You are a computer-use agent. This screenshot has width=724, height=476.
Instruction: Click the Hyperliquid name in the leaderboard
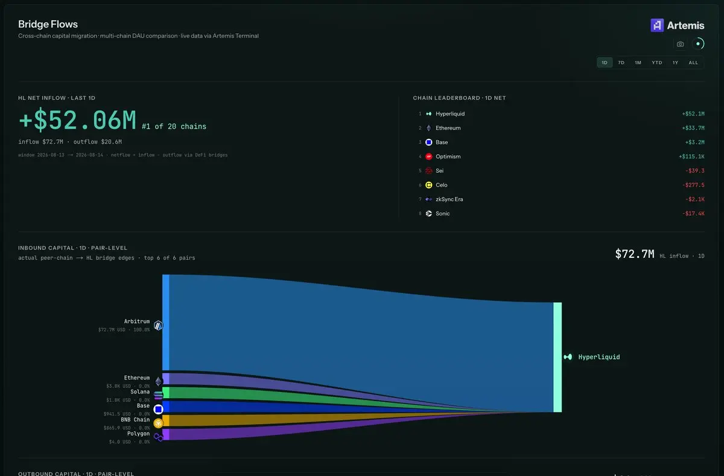tap(450, 114)
